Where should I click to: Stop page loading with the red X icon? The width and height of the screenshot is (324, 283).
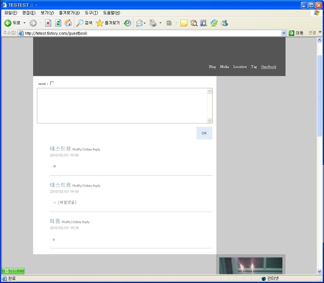[x=48, y=23]
